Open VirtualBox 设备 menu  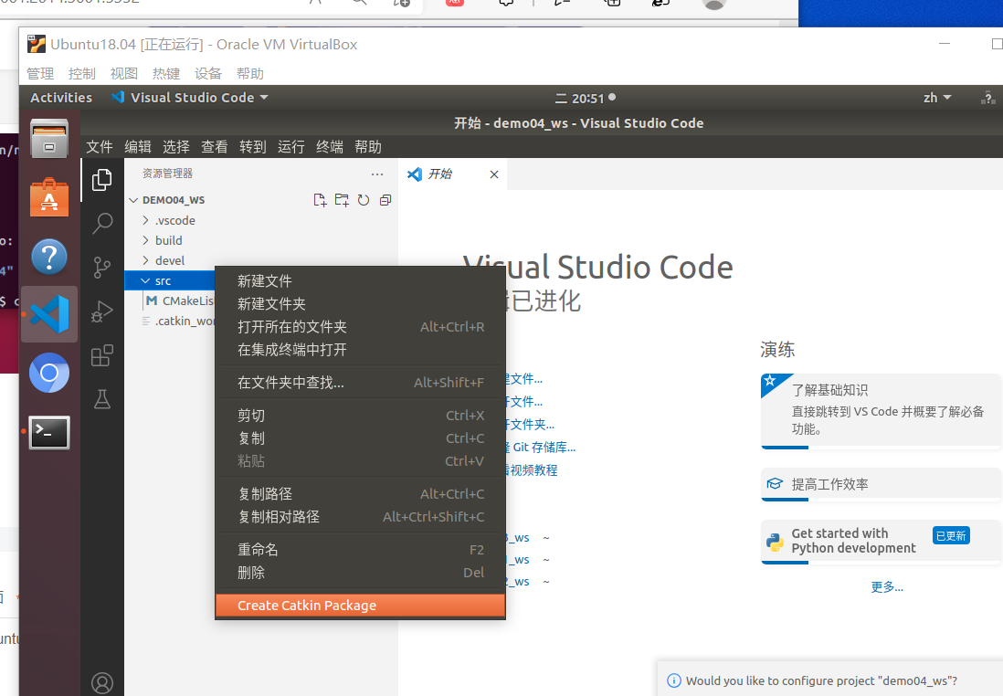click(x=208, y=74)
